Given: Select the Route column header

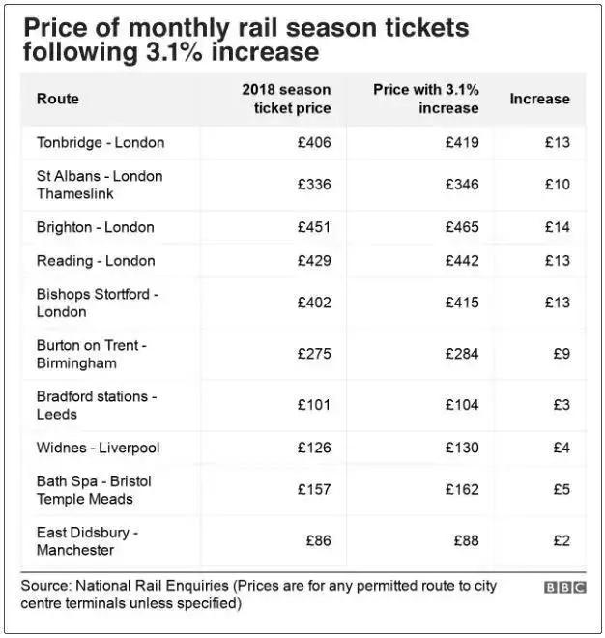Looking at the screenshot, I should click(58, 99).
